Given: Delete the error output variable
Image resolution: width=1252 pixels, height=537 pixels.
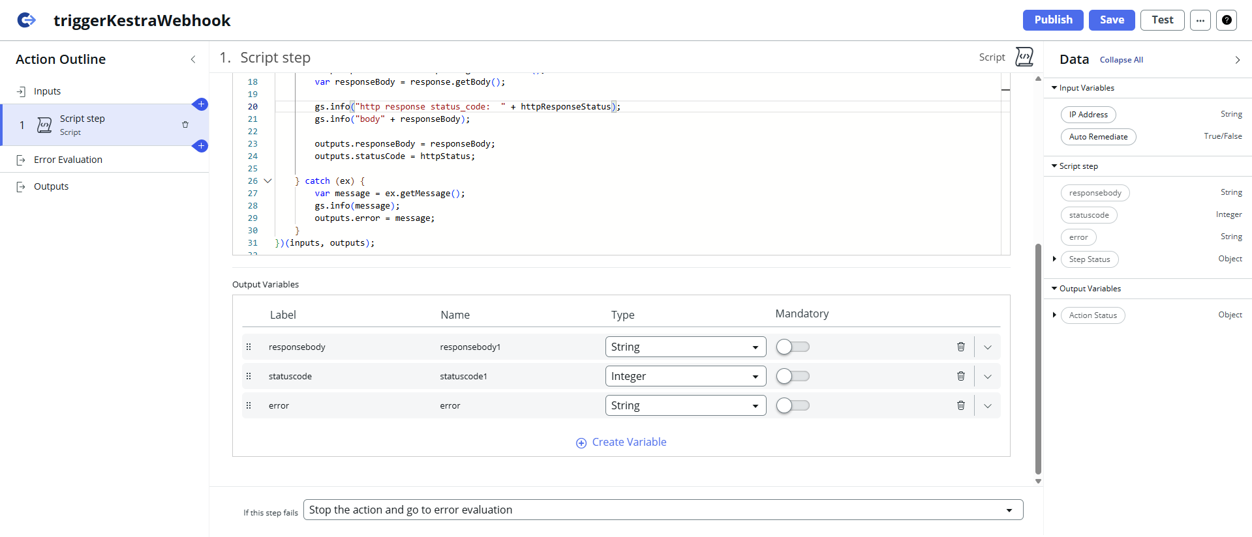Looking at the screenshot, I should click(960, 405).
